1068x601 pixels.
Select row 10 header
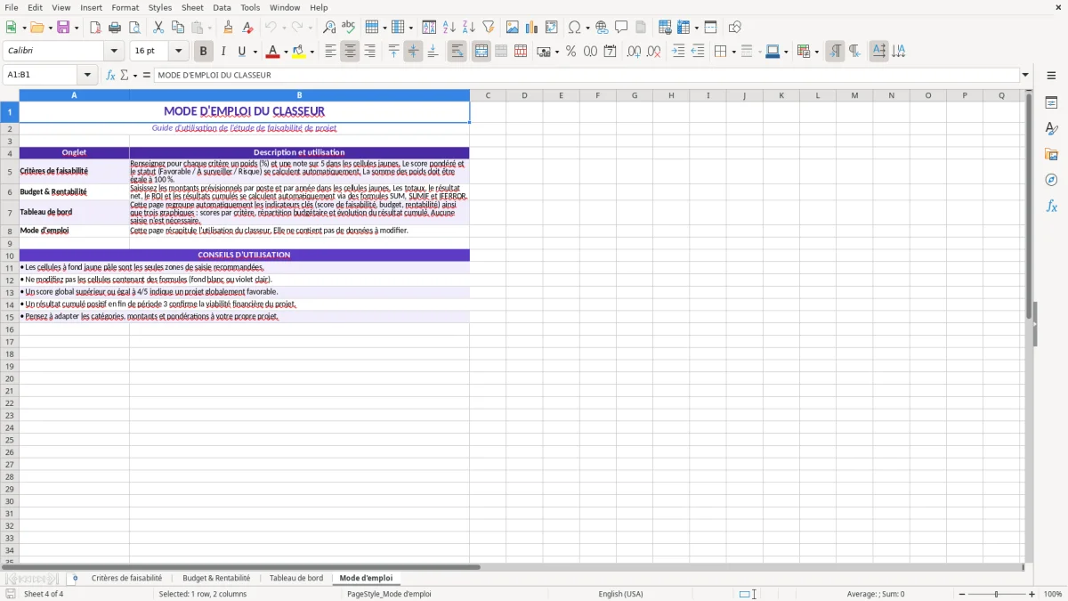(10, 256)
